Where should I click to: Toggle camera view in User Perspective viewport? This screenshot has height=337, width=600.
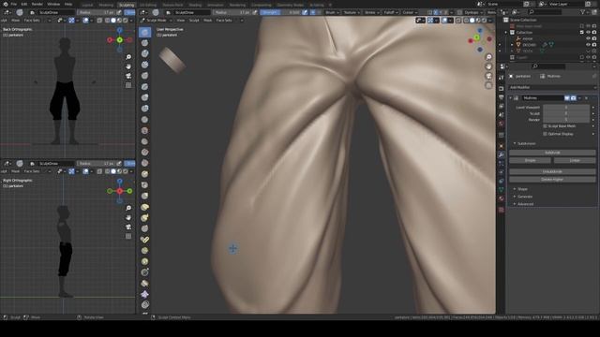(488, 76)
